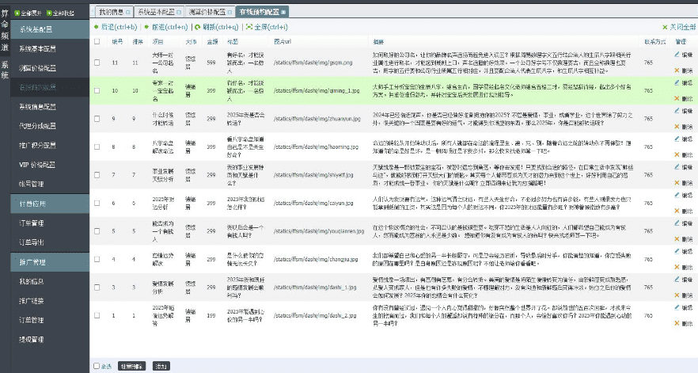Click the /statics/ffsm/dashi/img/gsqm.png cell
The width and height of the screenshot is (698, 373).
click(x=313, y=63)
